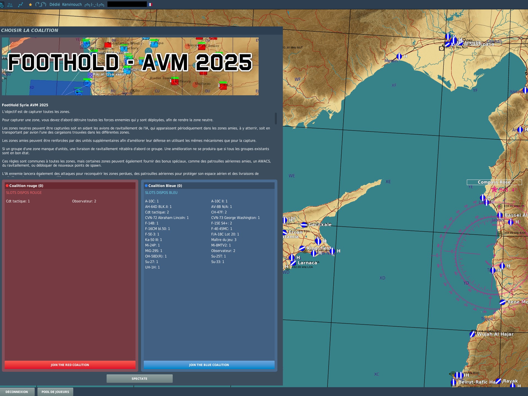Image resolution: width=528 pixels, height=396 pixels.
Task: Click the French flag icon in top bar
Action: click(150, 4)
